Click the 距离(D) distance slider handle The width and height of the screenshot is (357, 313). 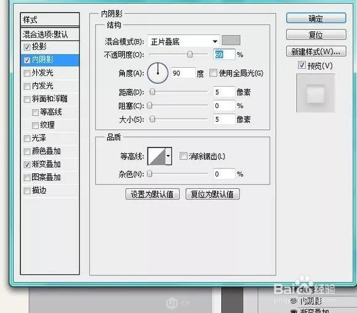[x=152, y=92]
